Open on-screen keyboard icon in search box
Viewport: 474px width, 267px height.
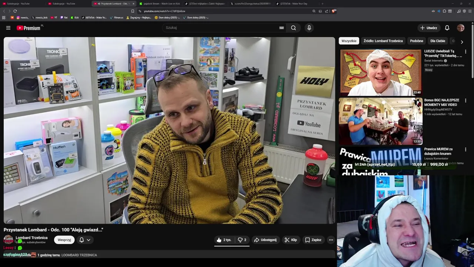pos(281,28)
